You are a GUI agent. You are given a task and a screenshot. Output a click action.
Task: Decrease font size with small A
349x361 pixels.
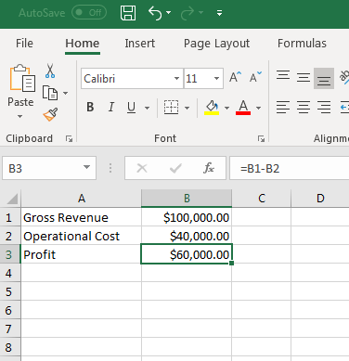(x=255, y=77)
